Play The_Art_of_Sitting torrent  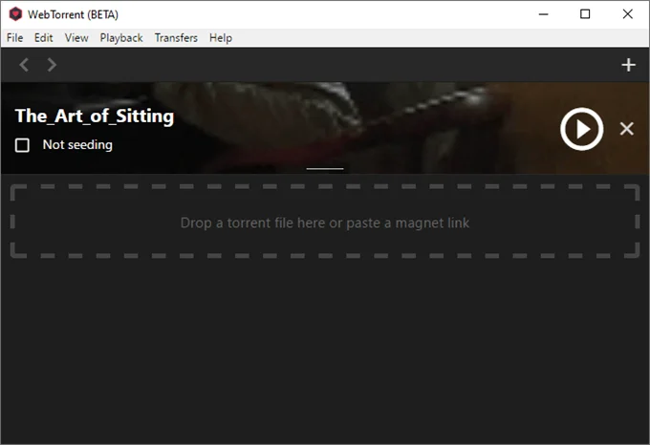coord(581,129)
